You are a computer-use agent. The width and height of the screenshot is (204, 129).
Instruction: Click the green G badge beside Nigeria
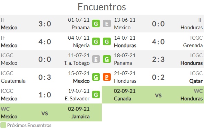point(96,41)
